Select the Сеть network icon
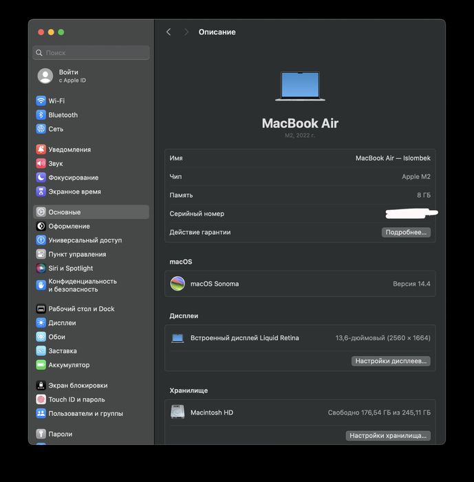This screenshot has width=474, height=482. coord(41,129)
